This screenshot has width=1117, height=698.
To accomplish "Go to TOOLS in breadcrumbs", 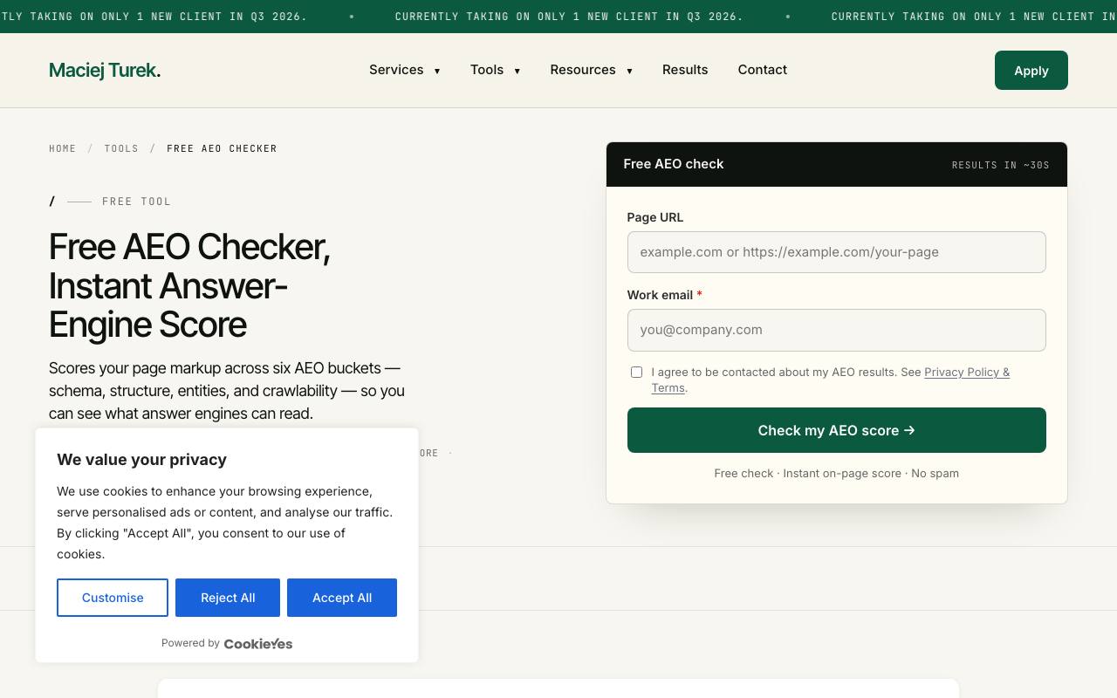I will [121, 148].
